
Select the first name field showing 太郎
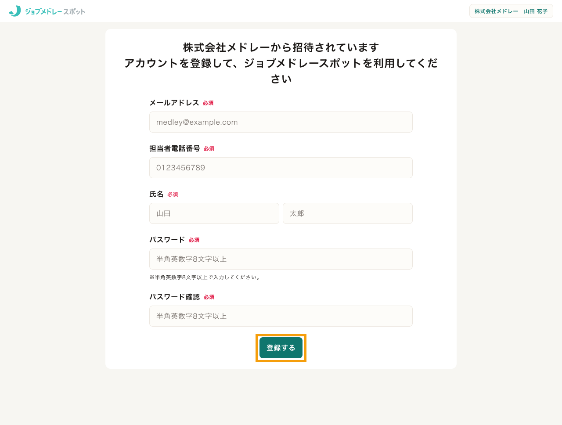point(348,213)
